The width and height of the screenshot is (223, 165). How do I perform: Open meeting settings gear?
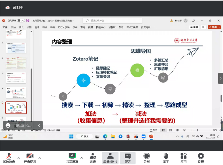201,156
